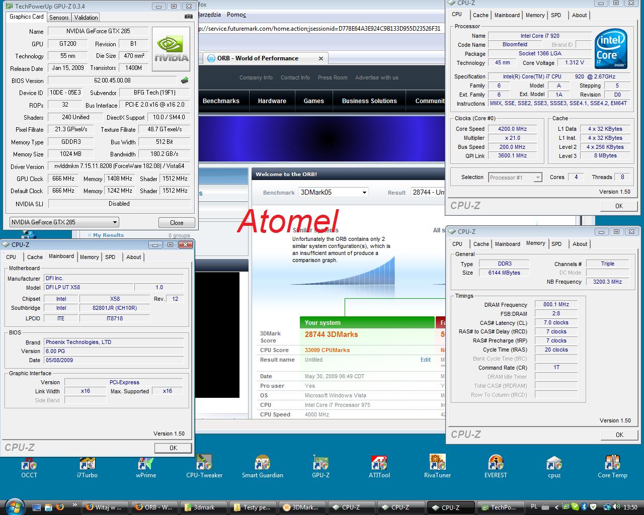644x515 pixels.
Task: Open Business Solutions navigation item
Action: [369, 101]
